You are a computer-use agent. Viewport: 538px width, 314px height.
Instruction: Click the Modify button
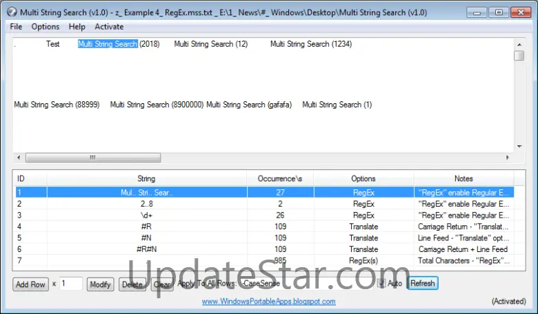point(100,284)
